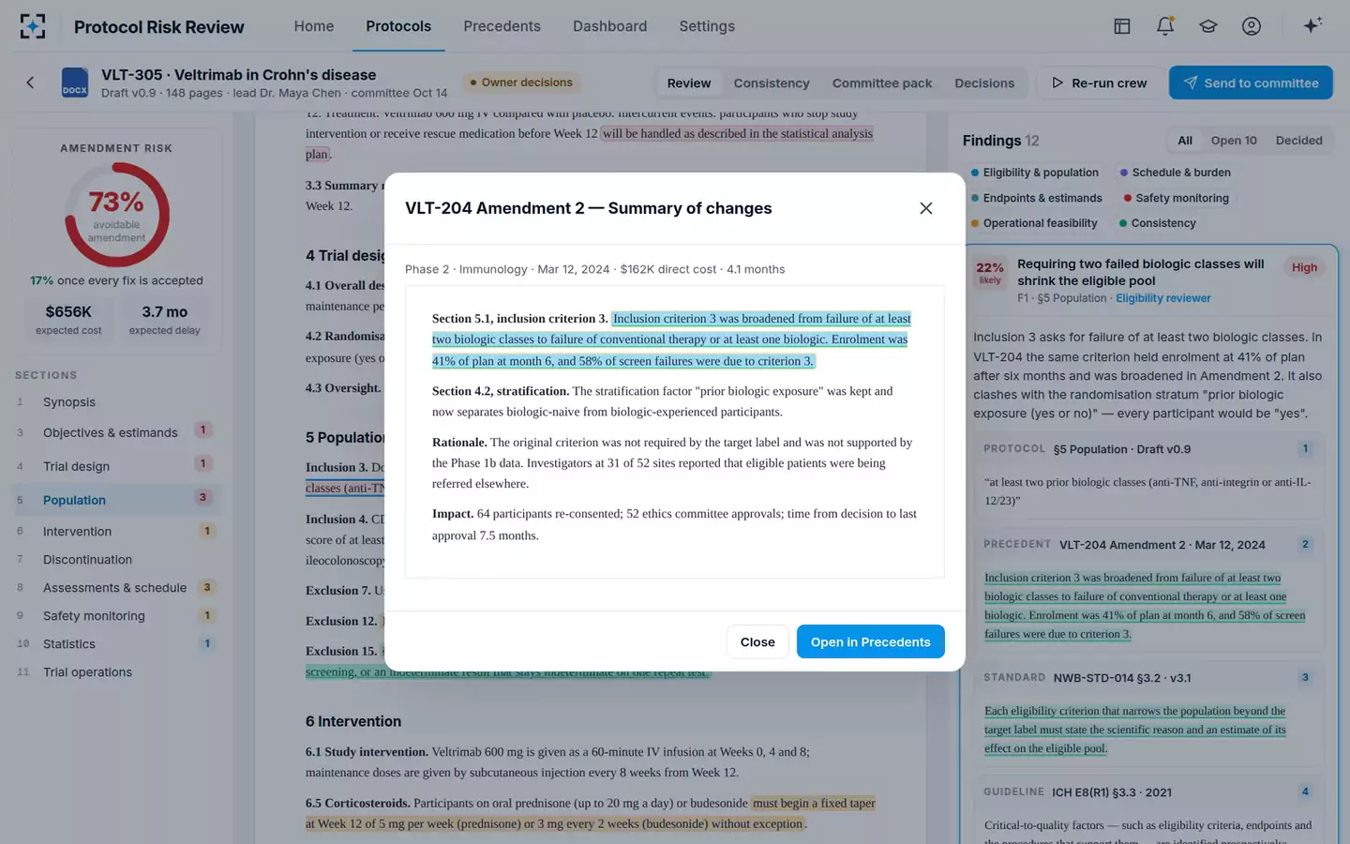Click Open in Precedents
Viewport: 1350px width, 844px height.
870,641
